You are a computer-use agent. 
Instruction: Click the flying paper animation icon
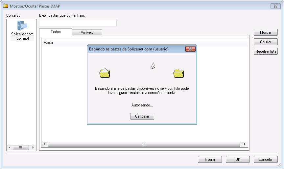pos(153,66)
